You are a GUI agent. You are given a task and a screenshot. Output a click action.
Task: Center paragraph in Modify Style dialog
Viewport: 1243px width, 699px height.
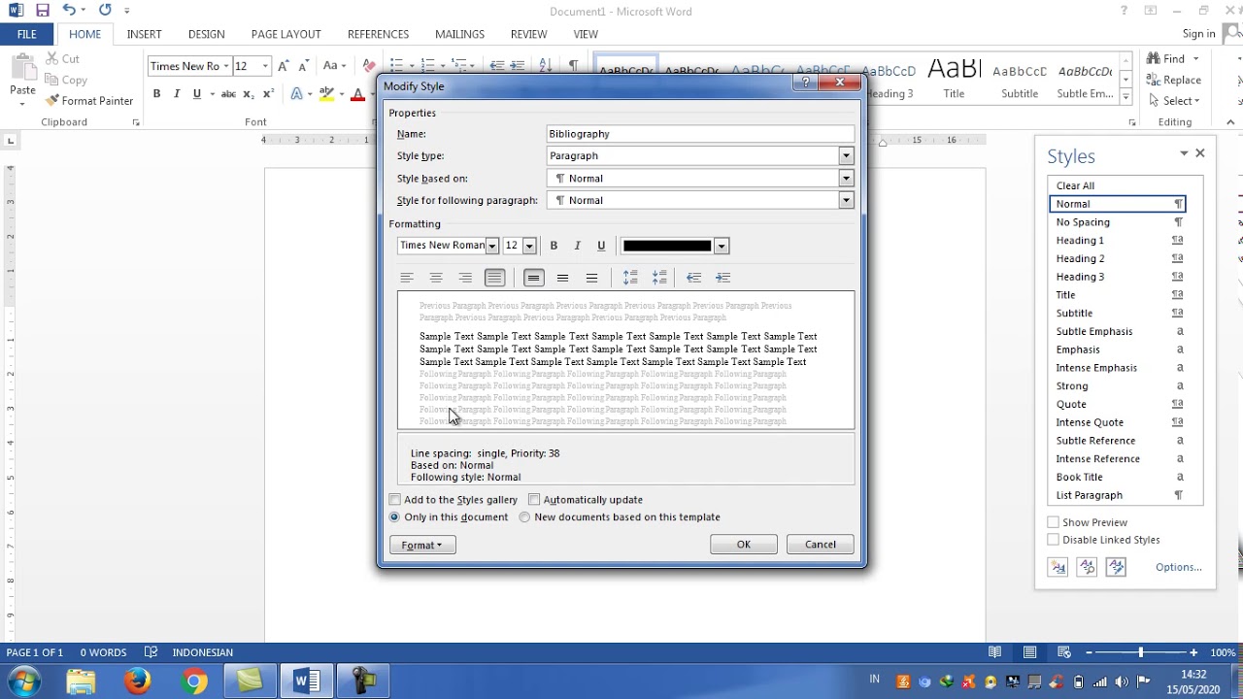click(436, 278)
